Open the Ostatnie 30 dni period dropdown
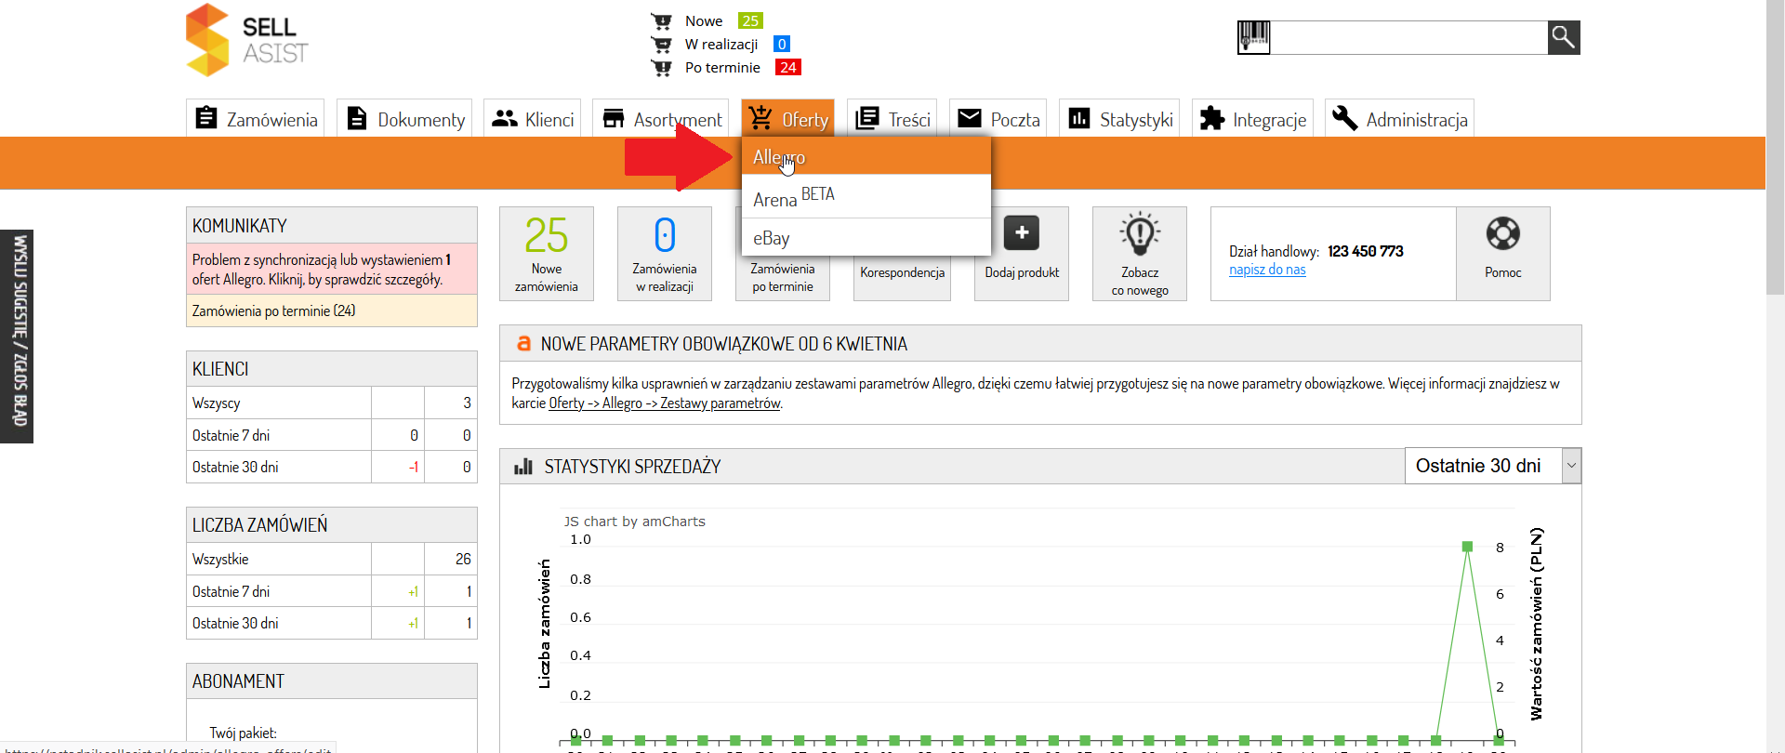This screenshot has height=753, width=1785. [x=1493, y=466]
